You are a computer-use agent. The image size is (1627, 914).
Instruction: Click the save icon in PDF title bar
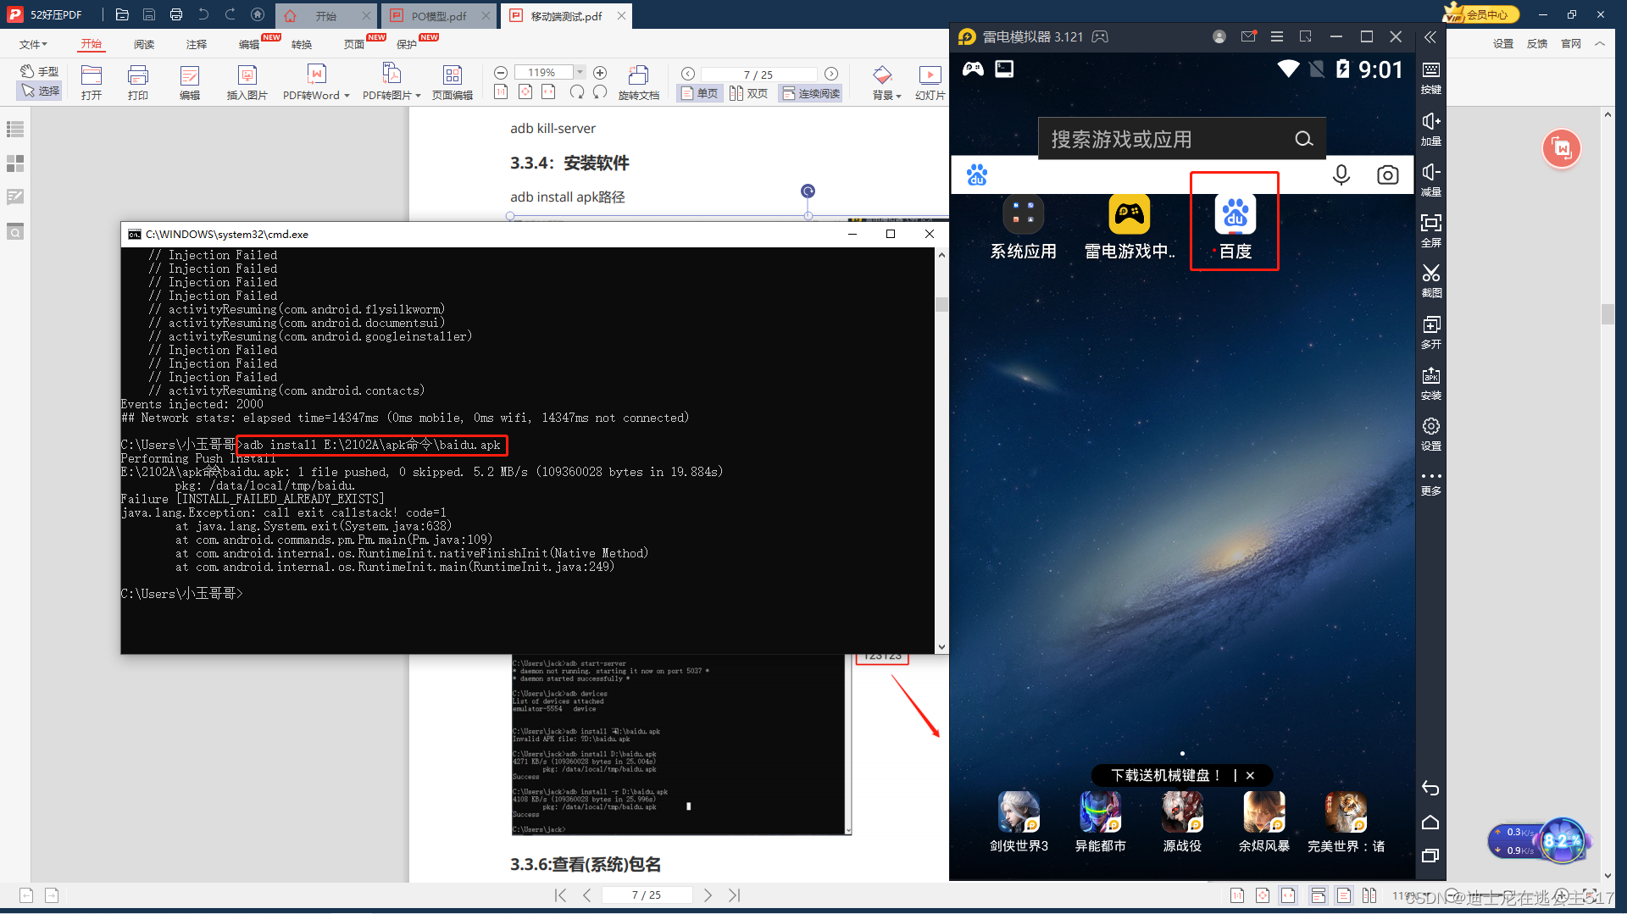click(149, 14)
